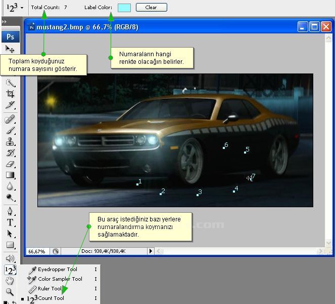
Task: Select the Gradient tool
Action: click(x=10, y=175)
